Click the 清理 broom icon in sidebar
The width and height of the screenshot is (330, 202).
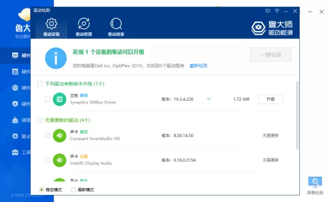[15, 120]
